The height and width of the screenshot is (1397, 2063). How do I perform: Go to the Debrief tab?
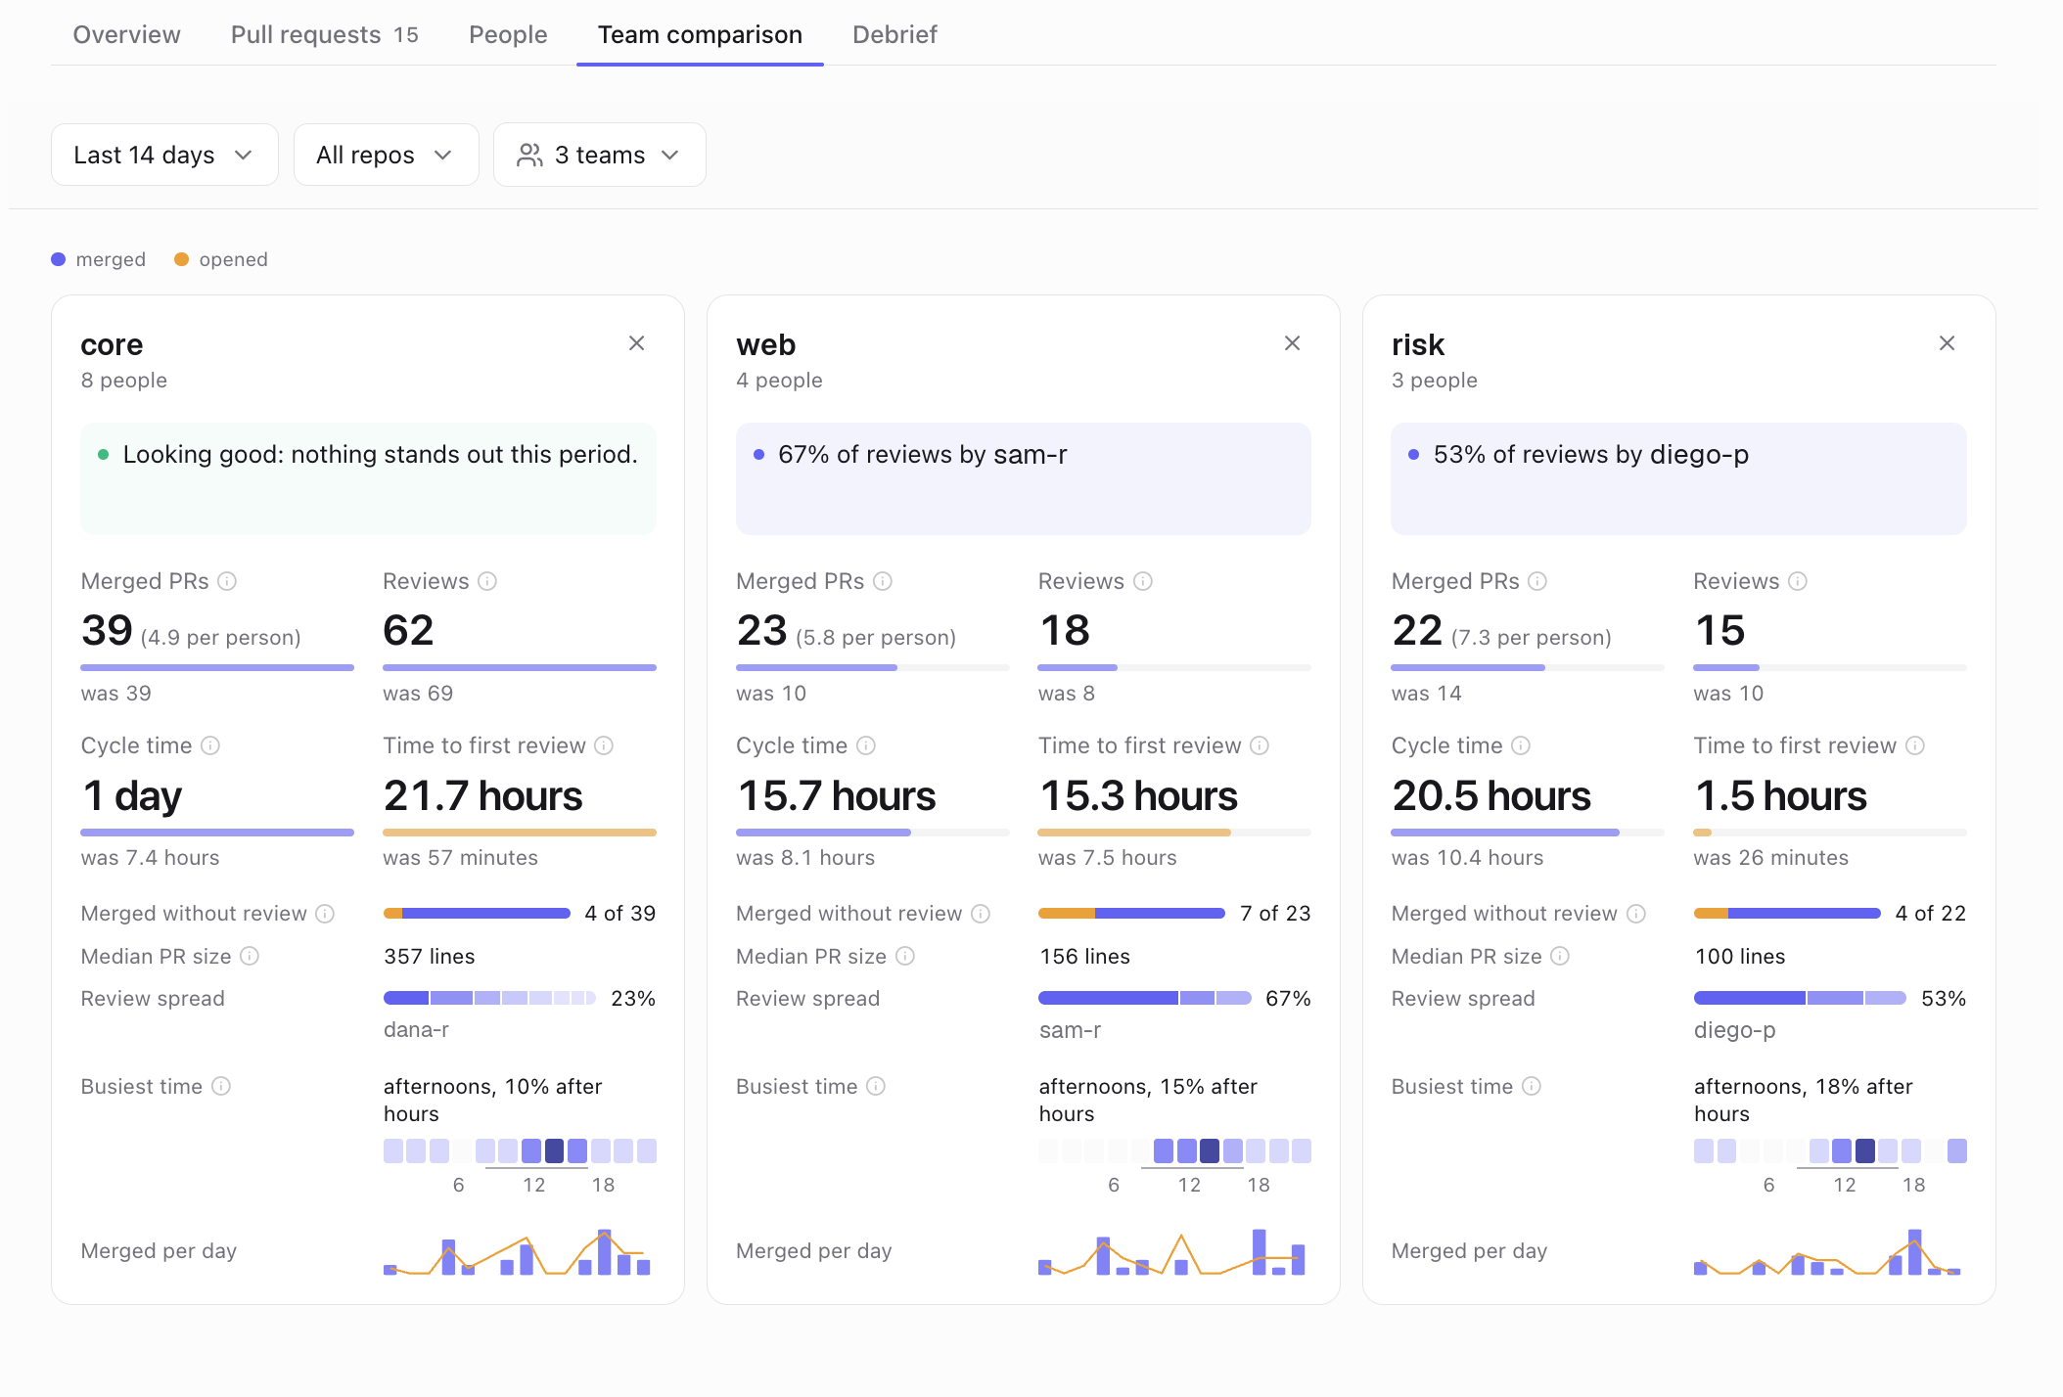pos(894,34)
